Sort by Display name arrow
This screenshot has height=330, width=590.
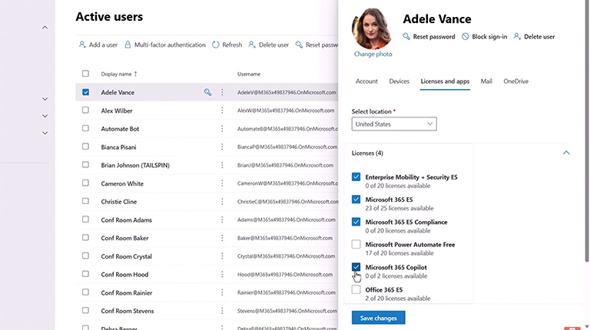135,74
